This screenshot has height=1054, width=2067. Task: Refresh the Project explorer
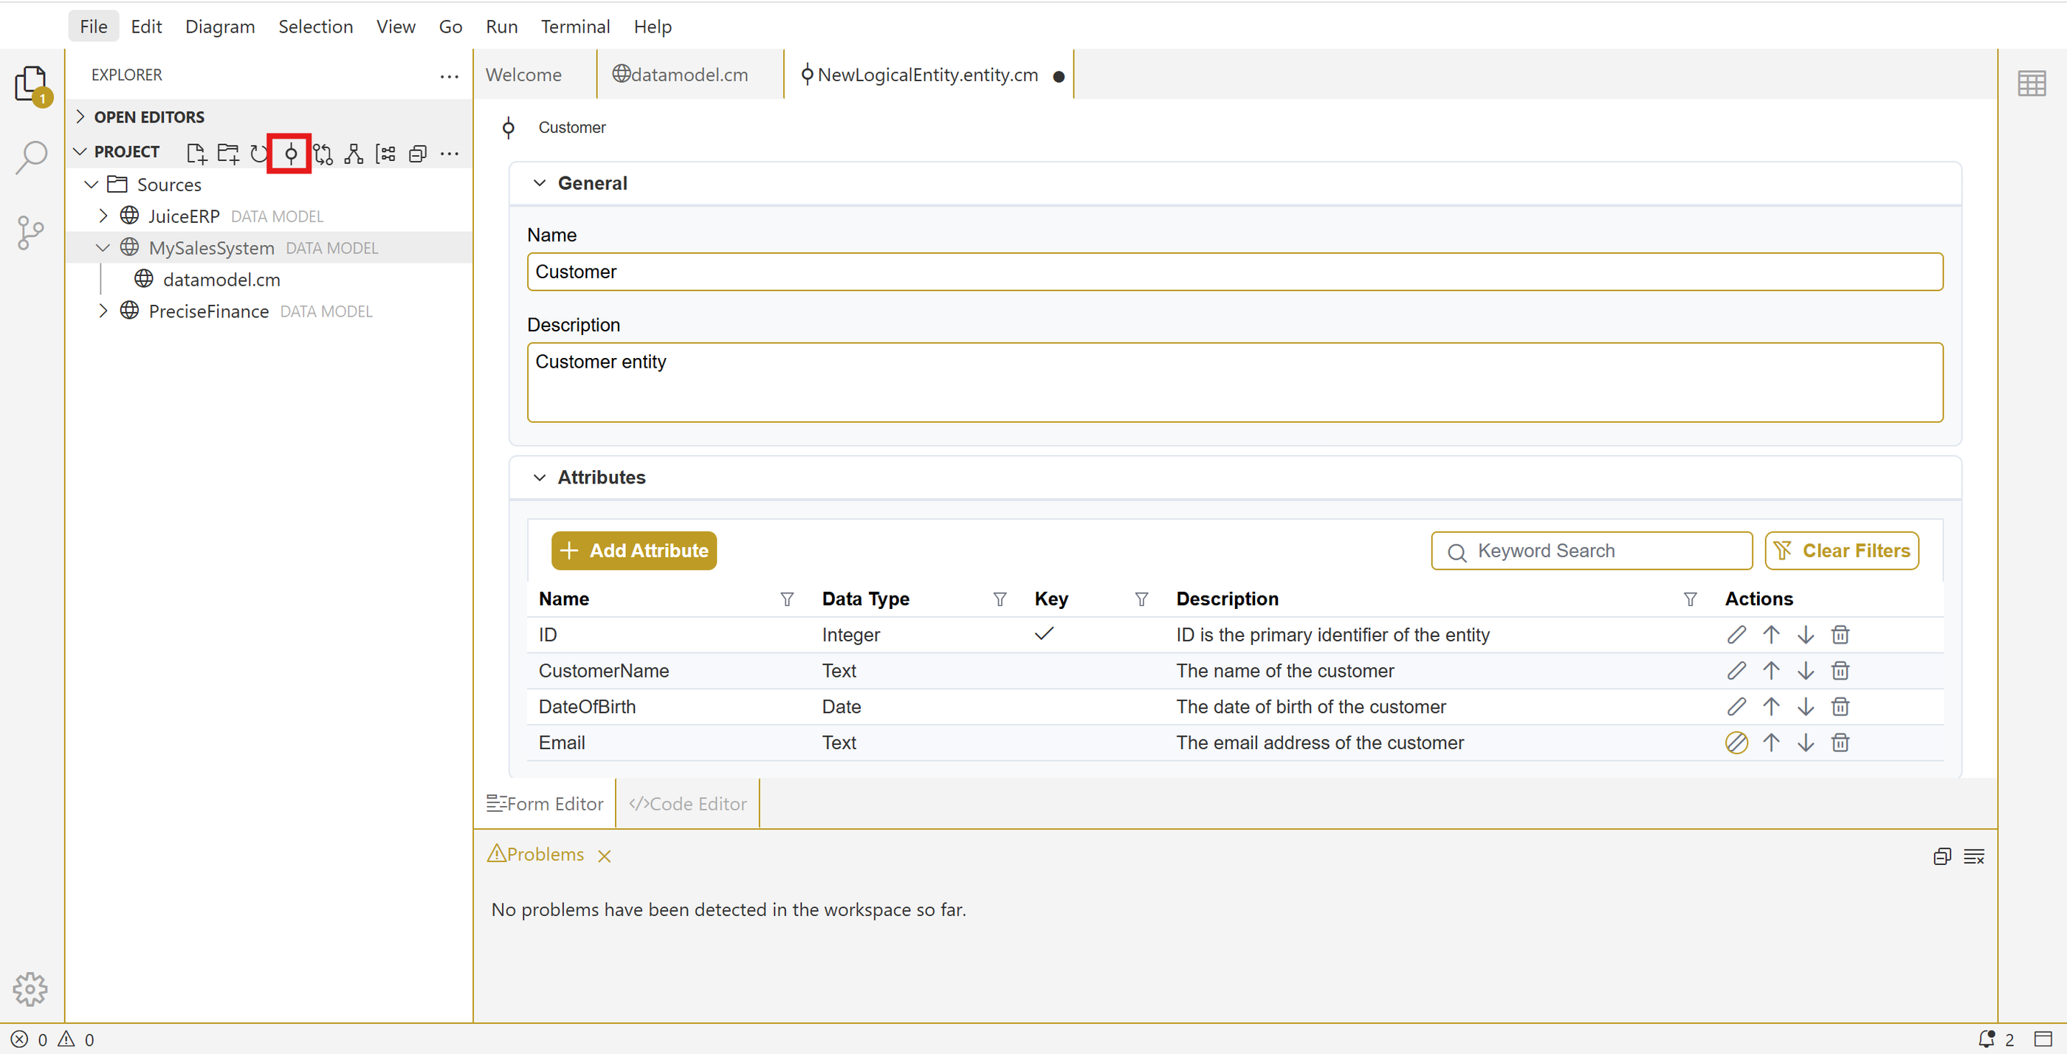[x=258, y=154]
